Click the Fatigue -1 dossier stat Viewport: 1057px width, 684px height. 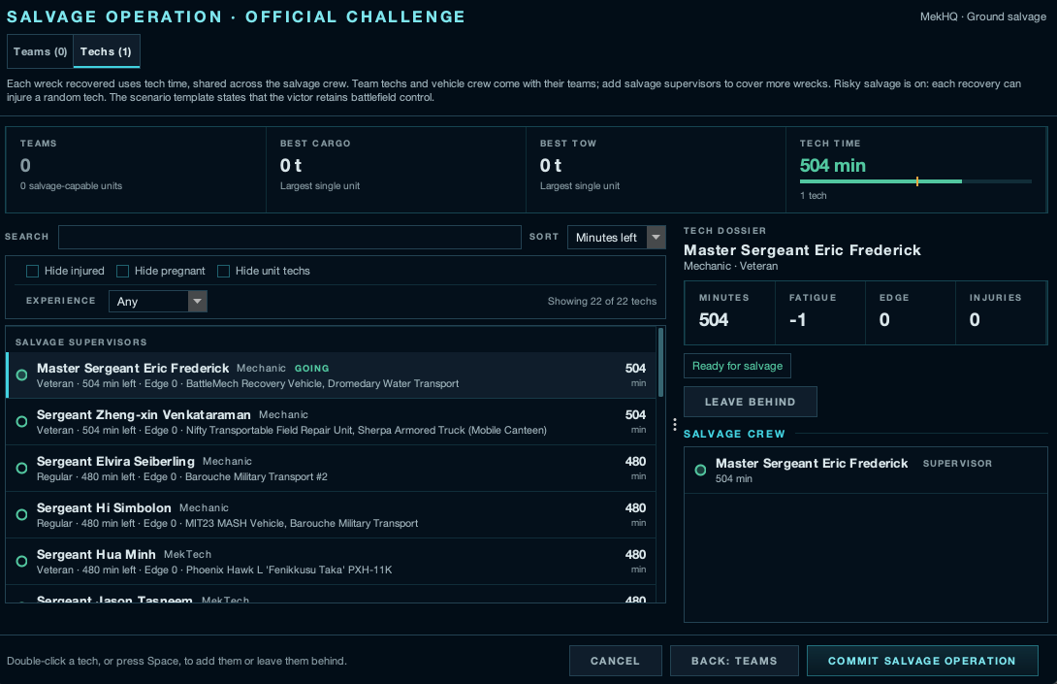tap(820, 313)
